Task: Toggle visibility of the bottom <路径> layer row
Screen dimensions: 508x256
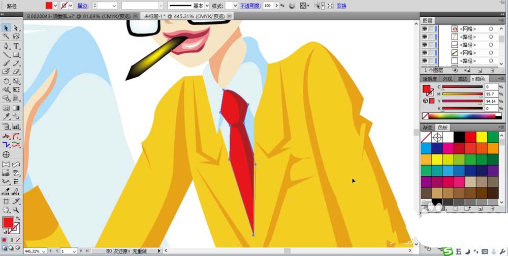Action: click(x=424, y=60)
